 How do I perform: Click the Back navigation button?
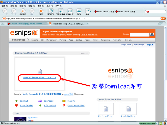pyautogui.click(x=5, y=11)
